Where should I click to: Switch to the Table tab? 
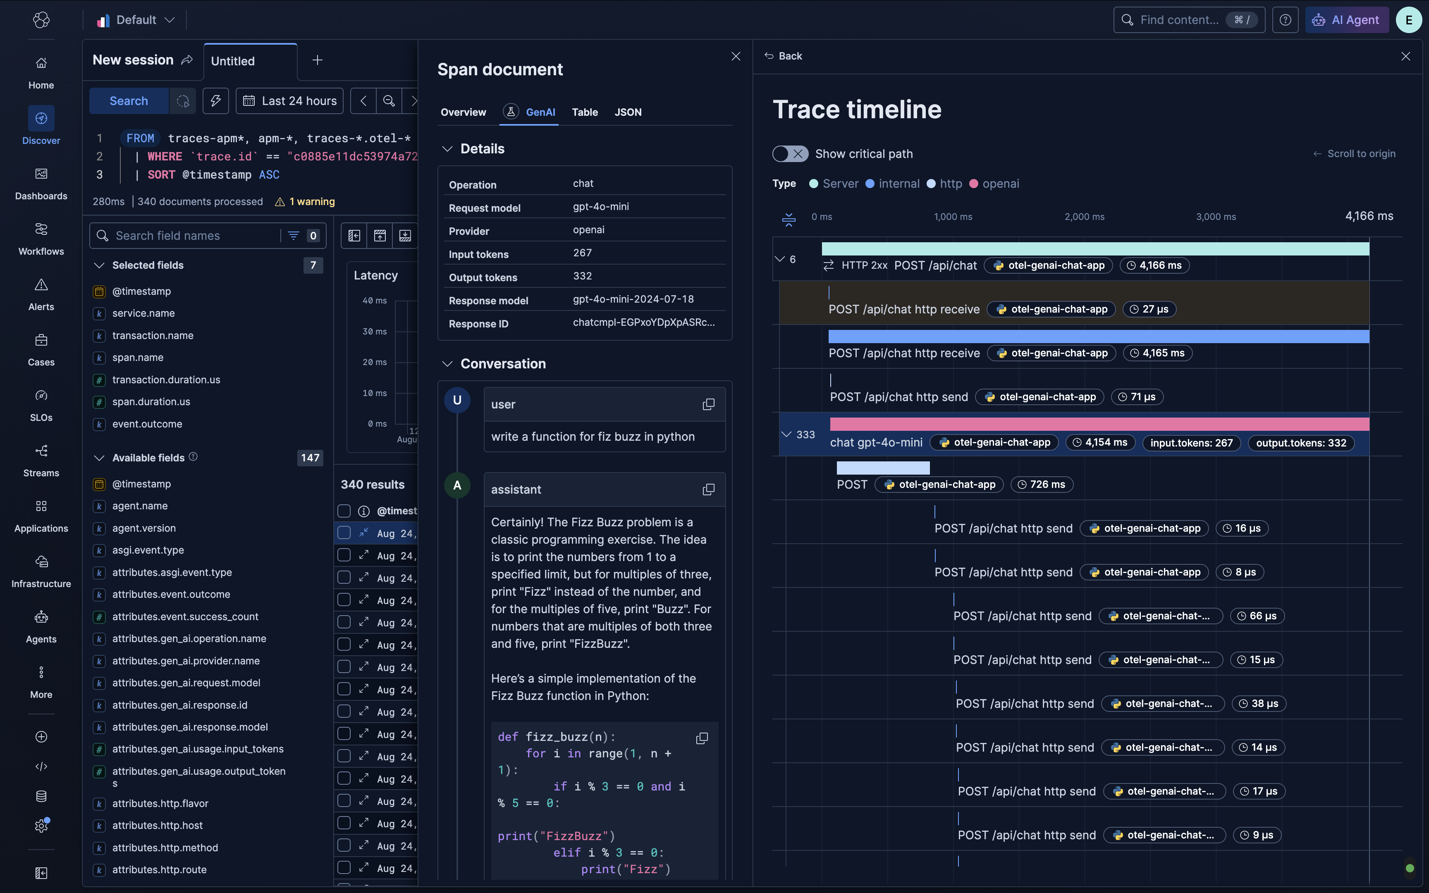[x=585, y=112]
